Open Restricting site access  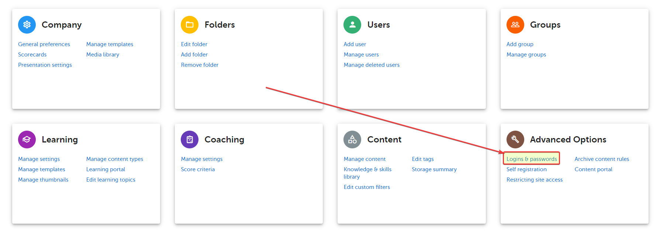click(535, 180)
